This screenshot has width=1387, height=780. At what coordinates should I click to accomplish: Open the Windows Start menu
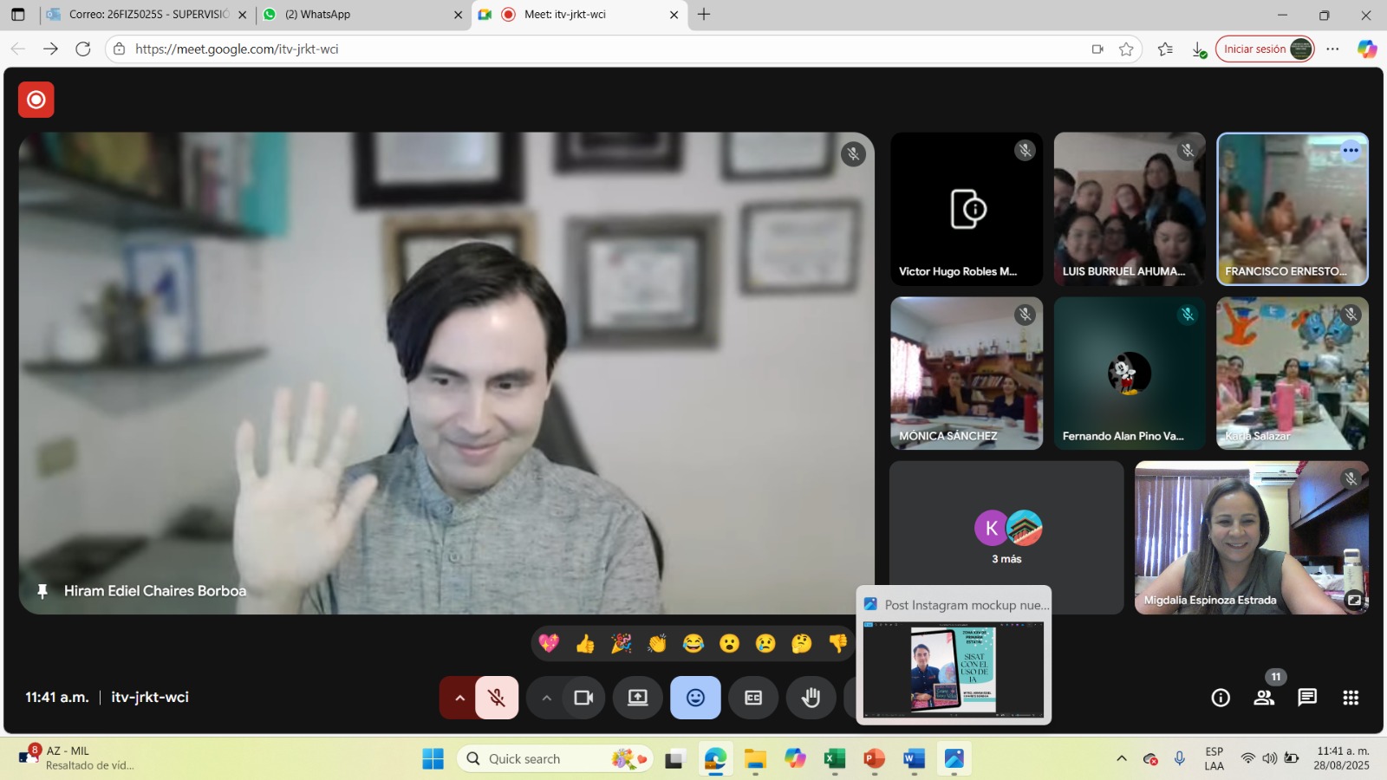pyautogui.click(x=433, y=759)
